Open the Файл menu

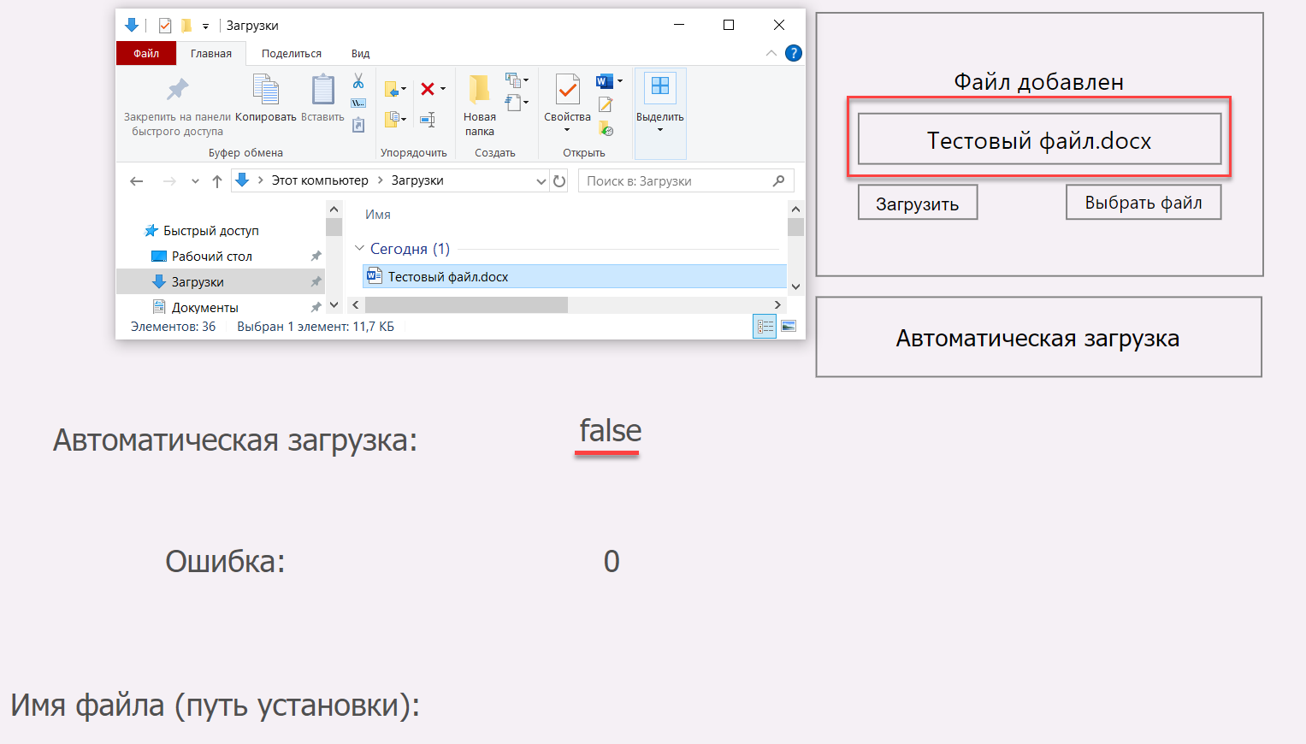146,53
